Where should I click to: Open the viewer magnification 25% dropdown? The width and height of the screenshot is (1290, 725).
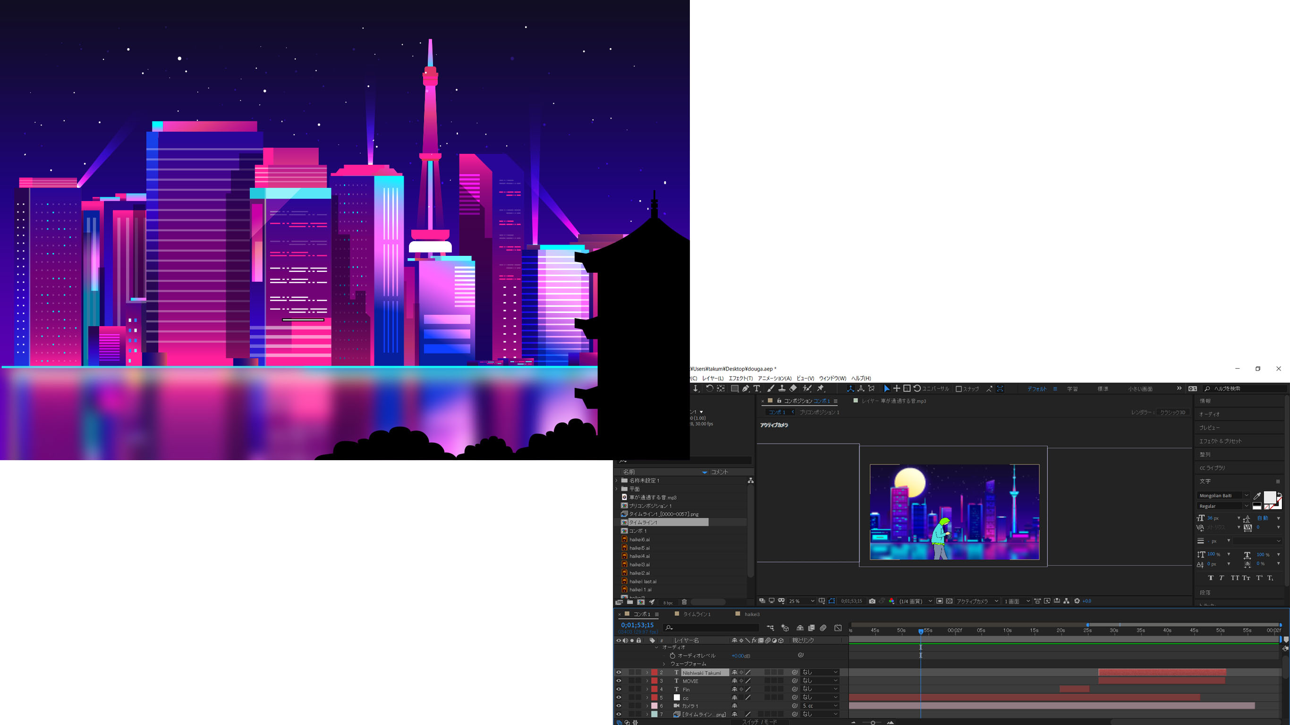point(801,601)
